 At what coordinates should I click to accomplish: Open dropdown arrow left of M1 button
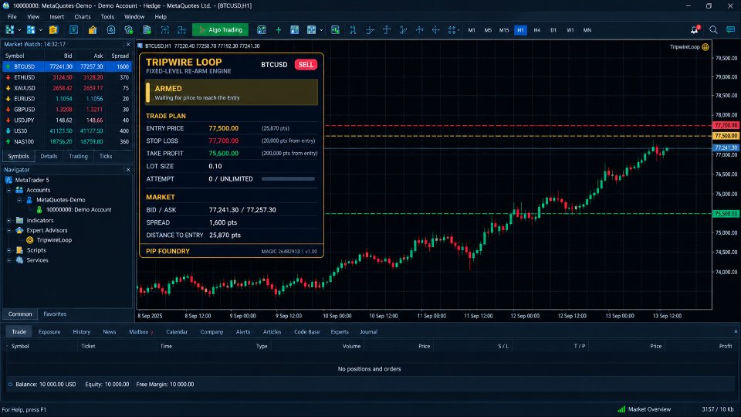[458, 30]
